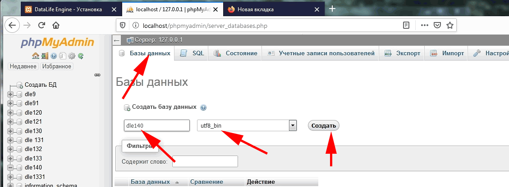Open MySQL documentation page icon in sidebar
This screenshot has height=187, width=509.
click(x=63, y=56)
